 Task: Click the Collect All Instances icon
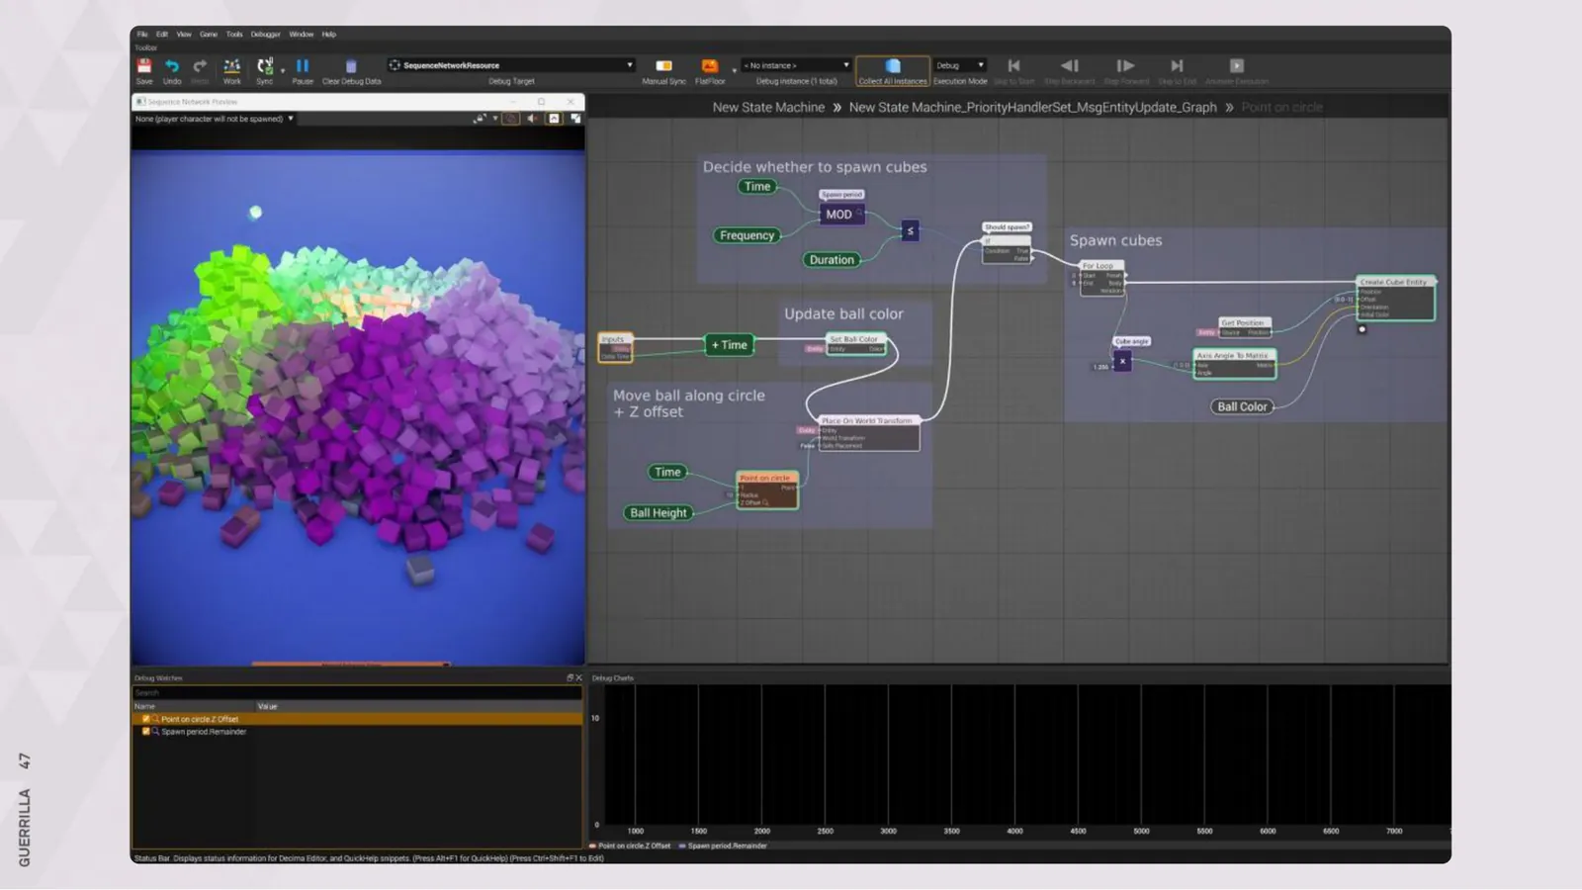click(x=893, y=66)
